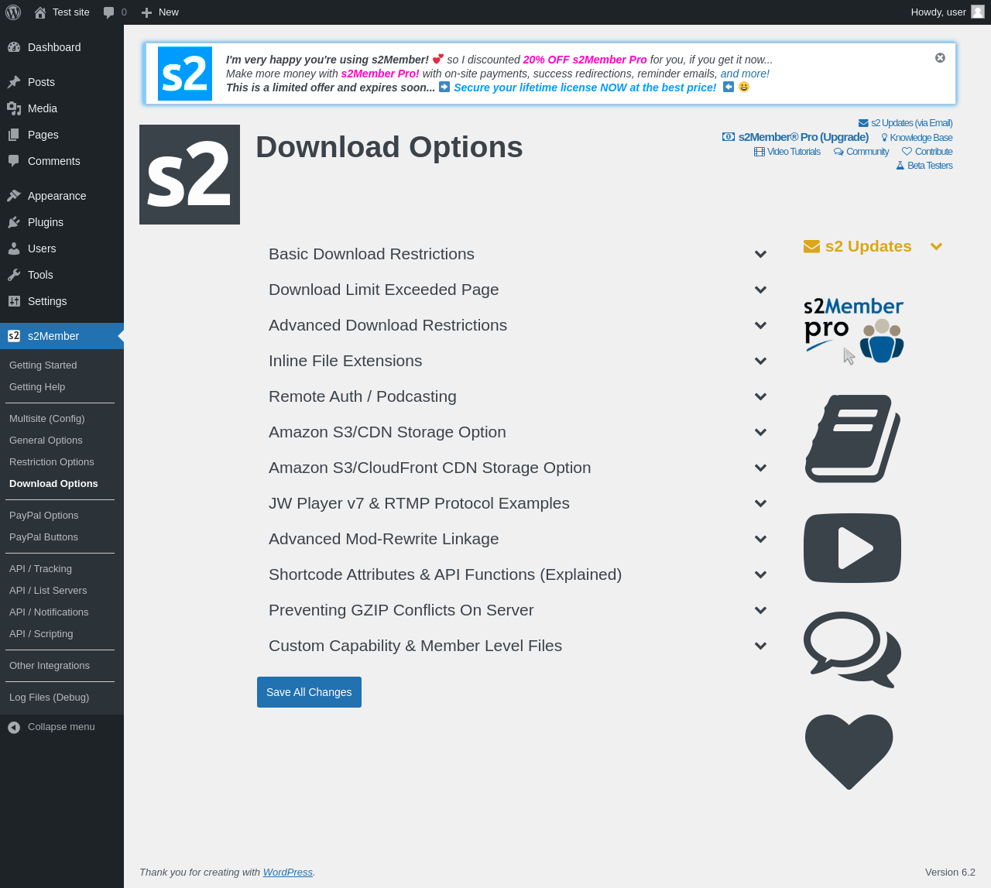Expand Amazon S3/CDN Storage Option section
The image size is (991, 888).
(517, 432)
